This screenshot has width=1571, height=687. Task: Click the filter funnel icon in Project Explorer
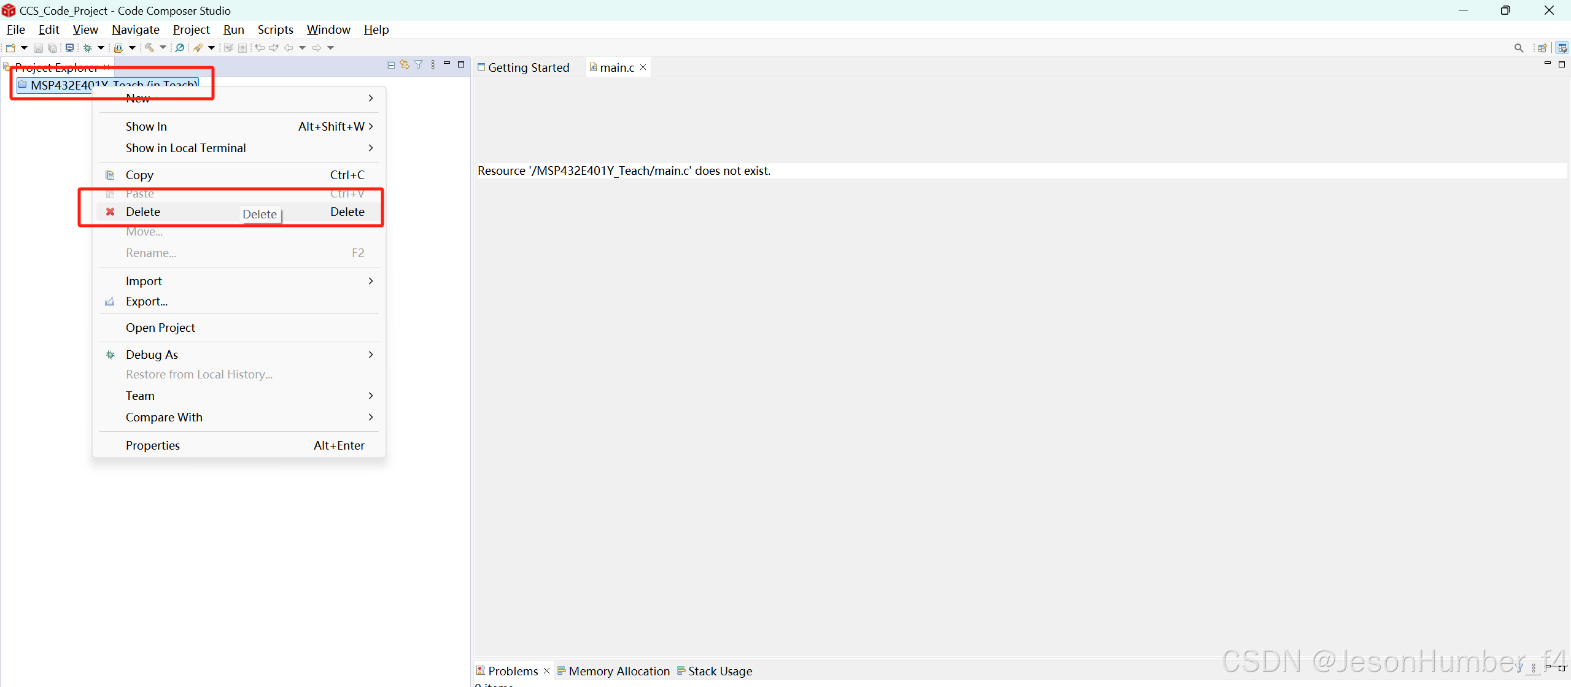click(x=419, y=65)
